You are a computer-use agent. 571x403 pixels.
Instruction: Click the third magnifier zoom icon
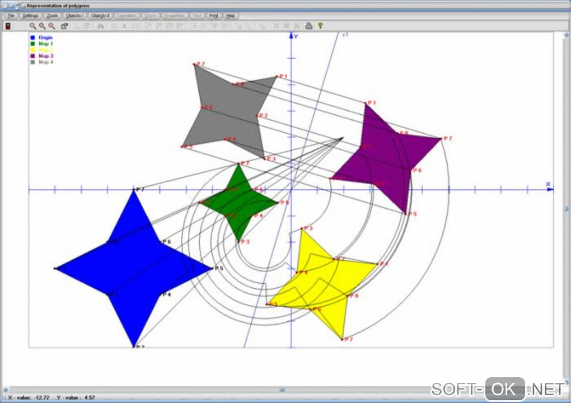[x=52, y=26]
